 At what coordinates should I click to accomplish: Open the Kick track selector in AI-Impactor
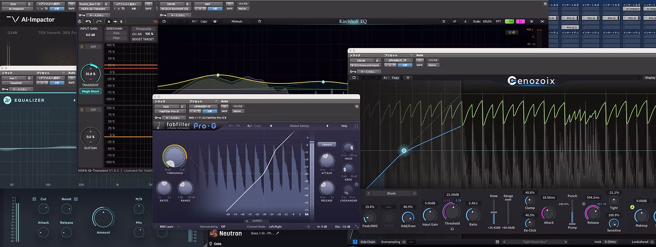(13, 4)
